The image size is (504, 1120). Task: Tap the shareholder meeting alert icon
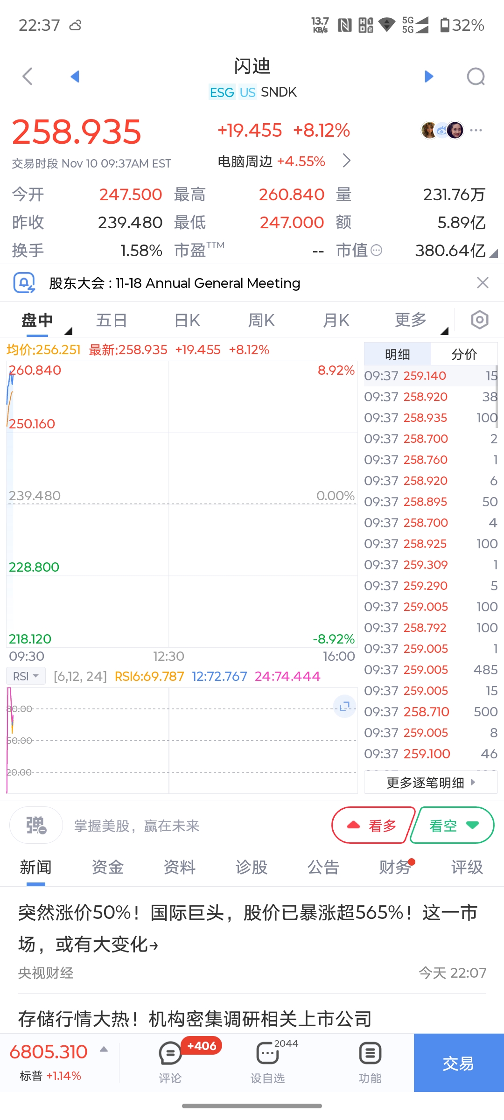click(24, 283)
